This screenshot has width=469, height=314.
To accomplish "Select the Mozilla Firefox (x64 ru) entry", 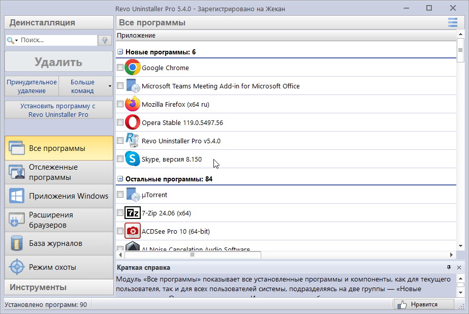I will 175,104.
